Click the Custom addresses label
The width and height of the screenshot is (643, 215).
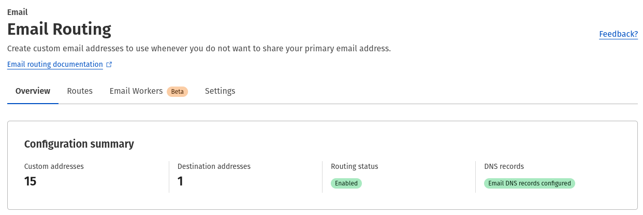54,166
